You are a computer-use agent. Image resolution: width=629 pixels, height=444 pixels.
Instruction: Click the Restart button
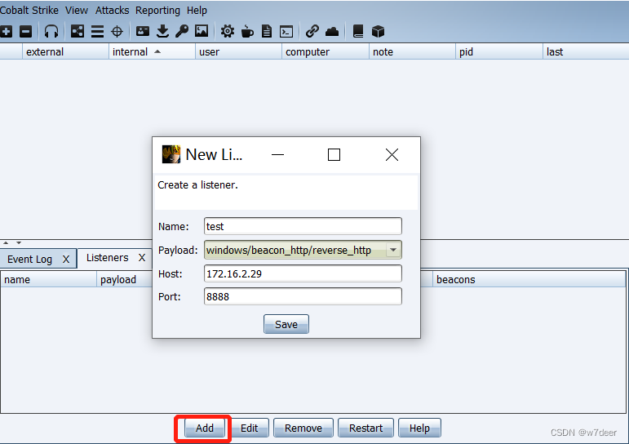[x=365, y=428]
